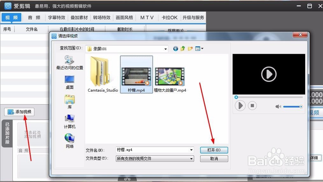This screenshot has height=182, width=323.
Task: Close the 请选择视频 dialog
Action: coord(300,35)
